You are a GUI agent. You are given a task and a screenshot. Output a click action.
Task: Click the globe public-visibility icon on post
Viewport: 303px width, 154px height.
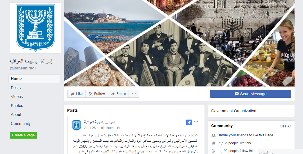coord(118,128)
